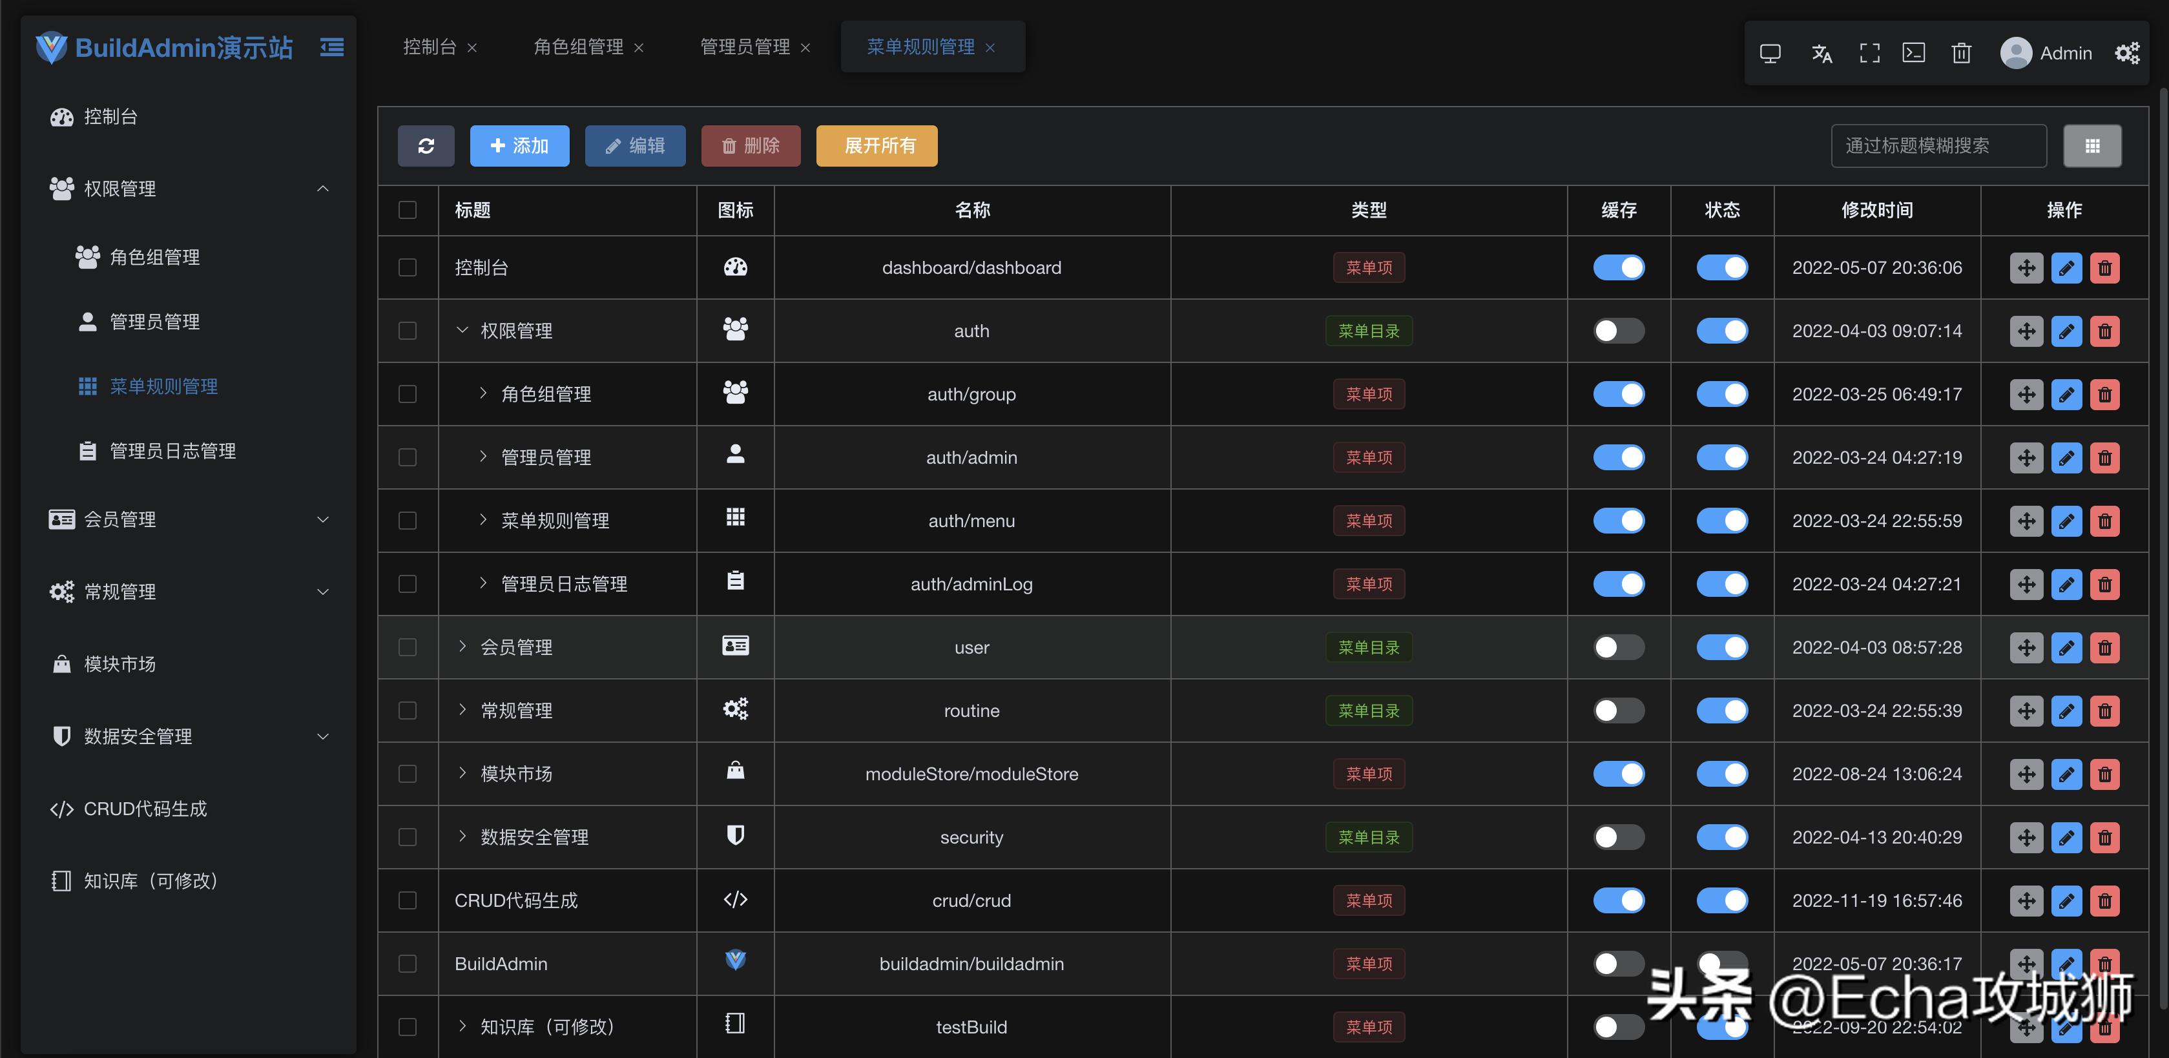This screenshot has width=2169, height=1058.
Task: Click the column display grid icon
Action: click(x=2091, y=145)
